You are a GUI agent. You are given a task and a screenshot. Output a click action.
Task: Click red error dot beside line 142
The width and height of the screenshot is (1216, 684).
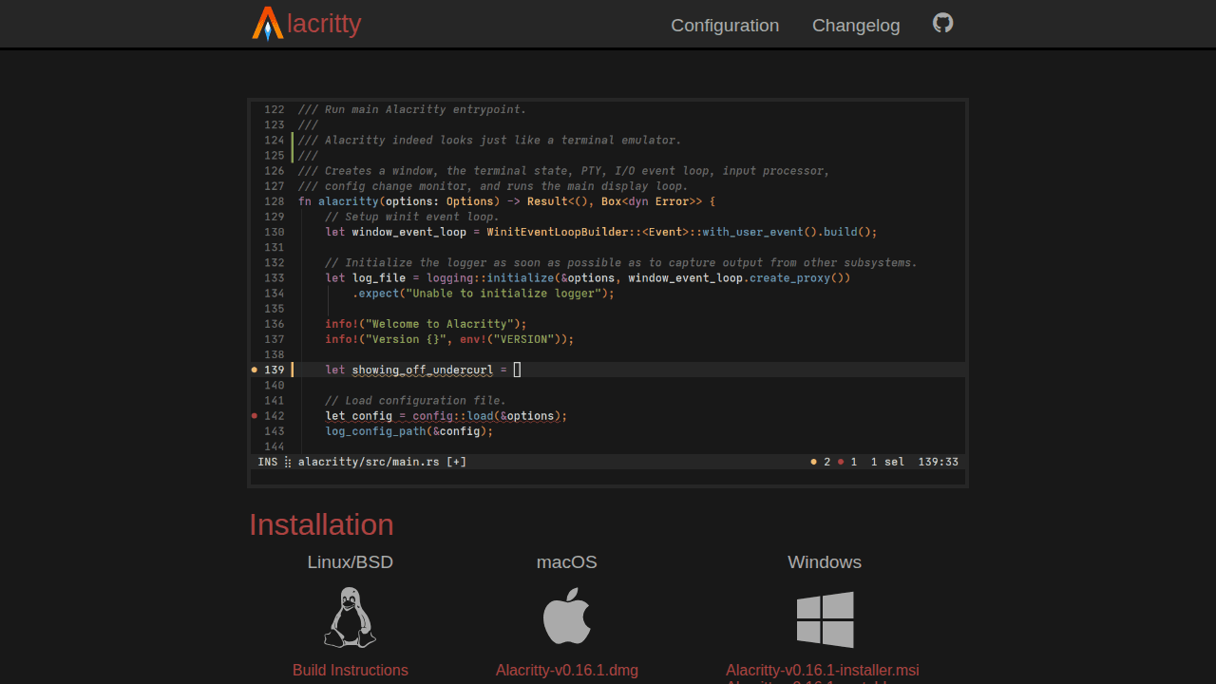pos(255,415)
